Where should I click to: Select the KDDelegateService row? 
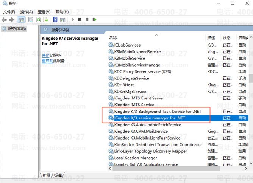click(x=178, y=78)
